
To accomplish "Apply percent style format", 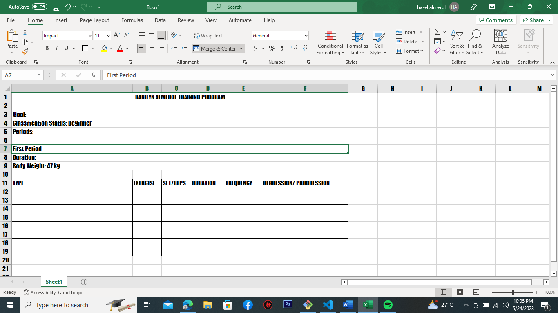I will coord(272,48).
